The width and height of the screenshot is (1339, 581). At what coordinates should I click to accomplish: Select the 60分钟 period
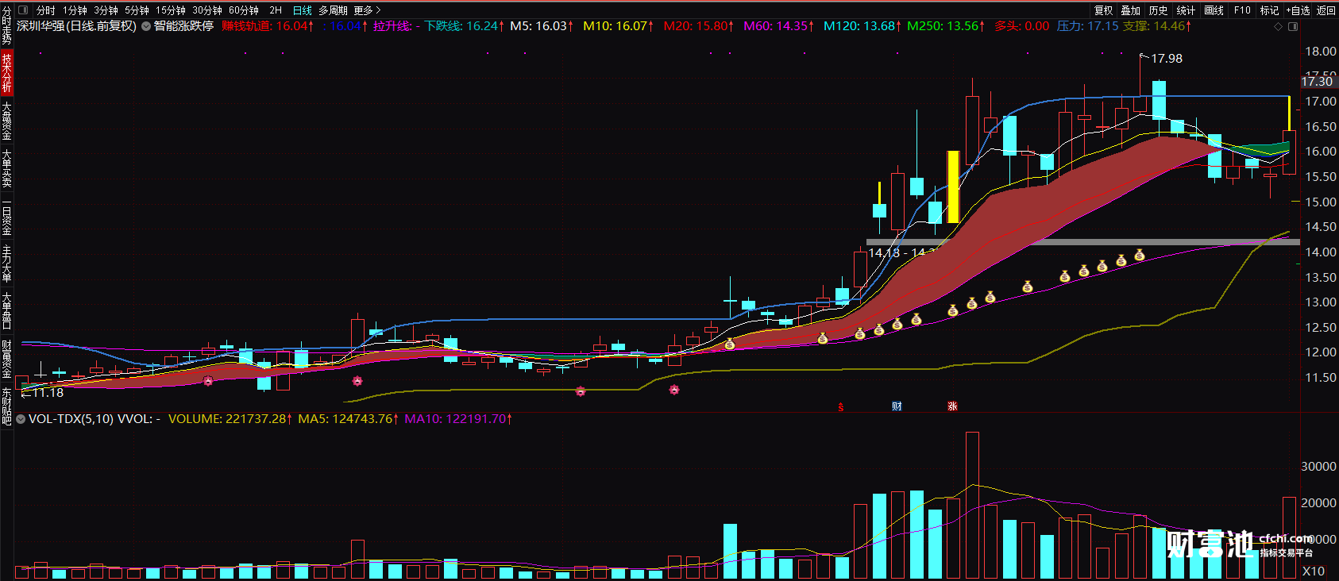(x=244, y=10)
